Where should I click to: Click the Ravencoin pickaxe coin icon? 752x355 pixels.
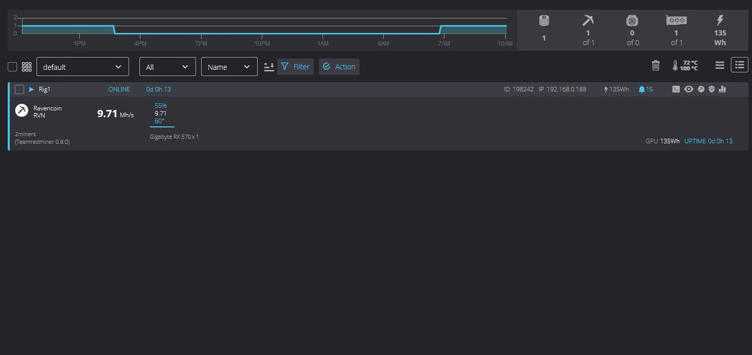pos(22,110)
